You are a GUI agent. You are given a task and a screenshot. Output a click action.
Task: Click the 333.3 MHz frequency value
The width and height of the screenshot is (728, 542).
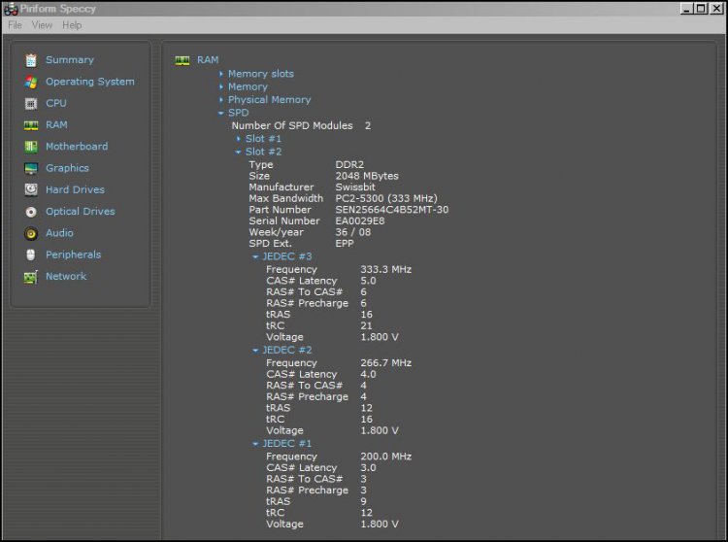click(385, 269)
